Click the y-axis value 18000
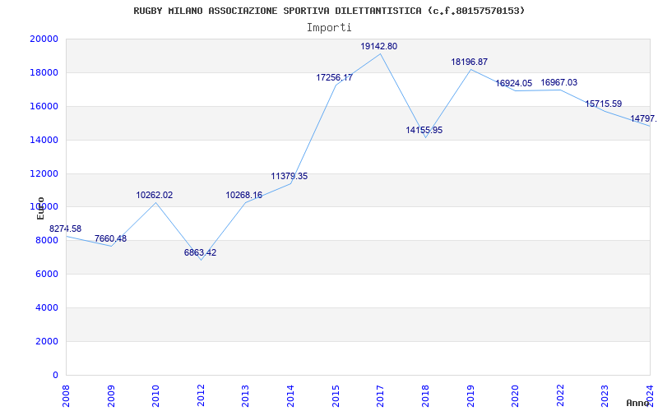The width and height of the screenshot is (658, 411). point(44,72)
